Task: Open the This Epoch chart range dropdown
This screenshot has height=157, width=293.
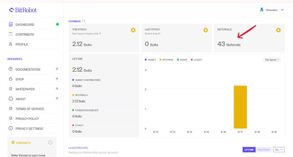Action: tap(272, 60)
